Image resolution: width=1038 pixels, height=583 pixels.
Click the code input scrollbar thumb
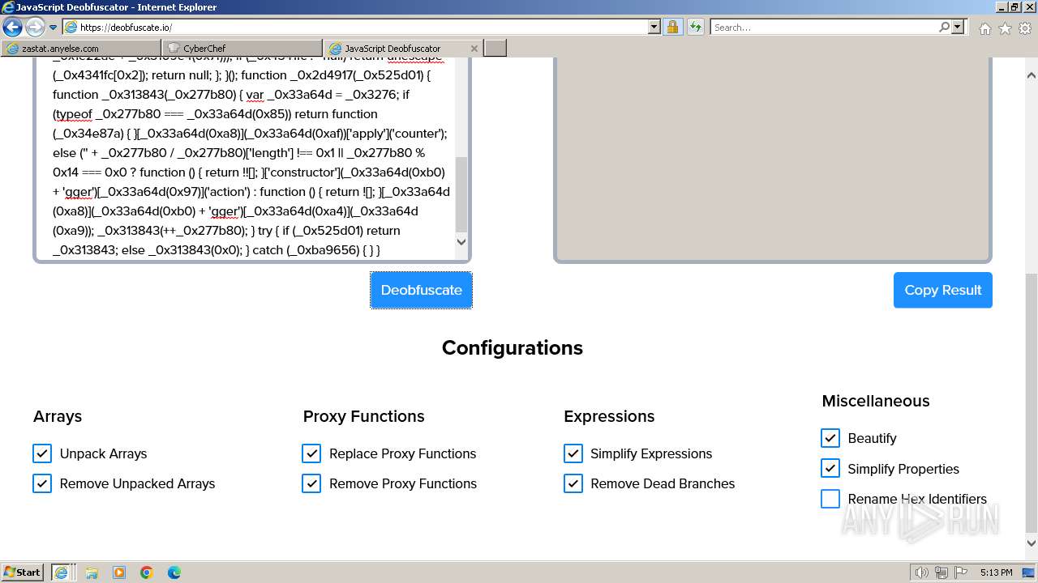point(461,194)
